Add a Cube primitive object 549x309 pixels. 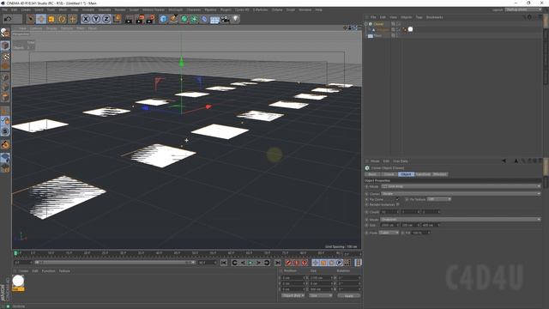pos(163,19)
